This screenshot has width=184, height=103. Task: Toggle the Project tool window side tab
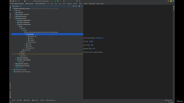(x=10, y=8)
